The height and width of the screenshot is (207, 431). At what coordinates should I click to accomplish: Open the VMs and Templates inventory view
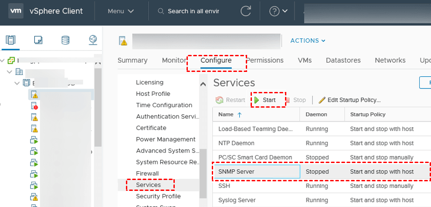(x=38, y=41)
